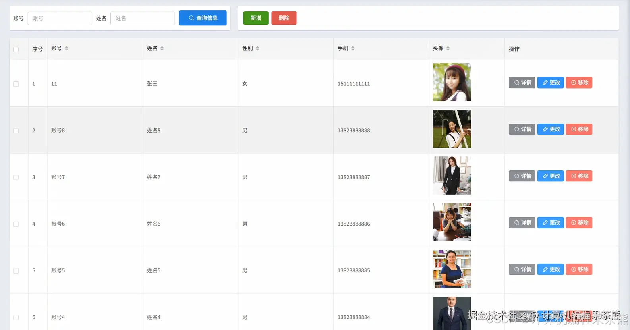Check the row checkbox for 账号5
The width and height of the screenshot is (630, 330).
(16, 271)
